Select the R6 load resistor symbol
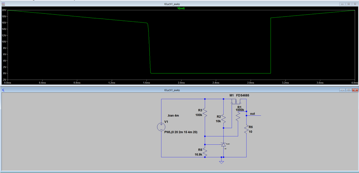Image resolution: width=359 pixels, height=173 pixels. click(246, 129)
